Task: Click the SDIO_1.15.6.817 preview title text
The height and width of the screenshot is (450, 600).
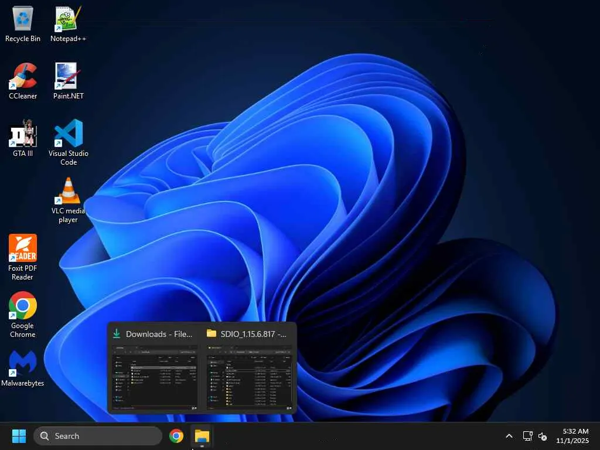Action: (x=253, y=334)
